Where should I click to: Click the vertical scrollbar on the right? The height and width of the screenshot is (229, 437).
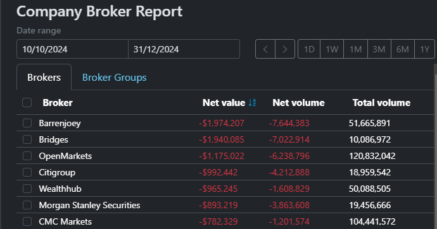[x=435, y=146]
